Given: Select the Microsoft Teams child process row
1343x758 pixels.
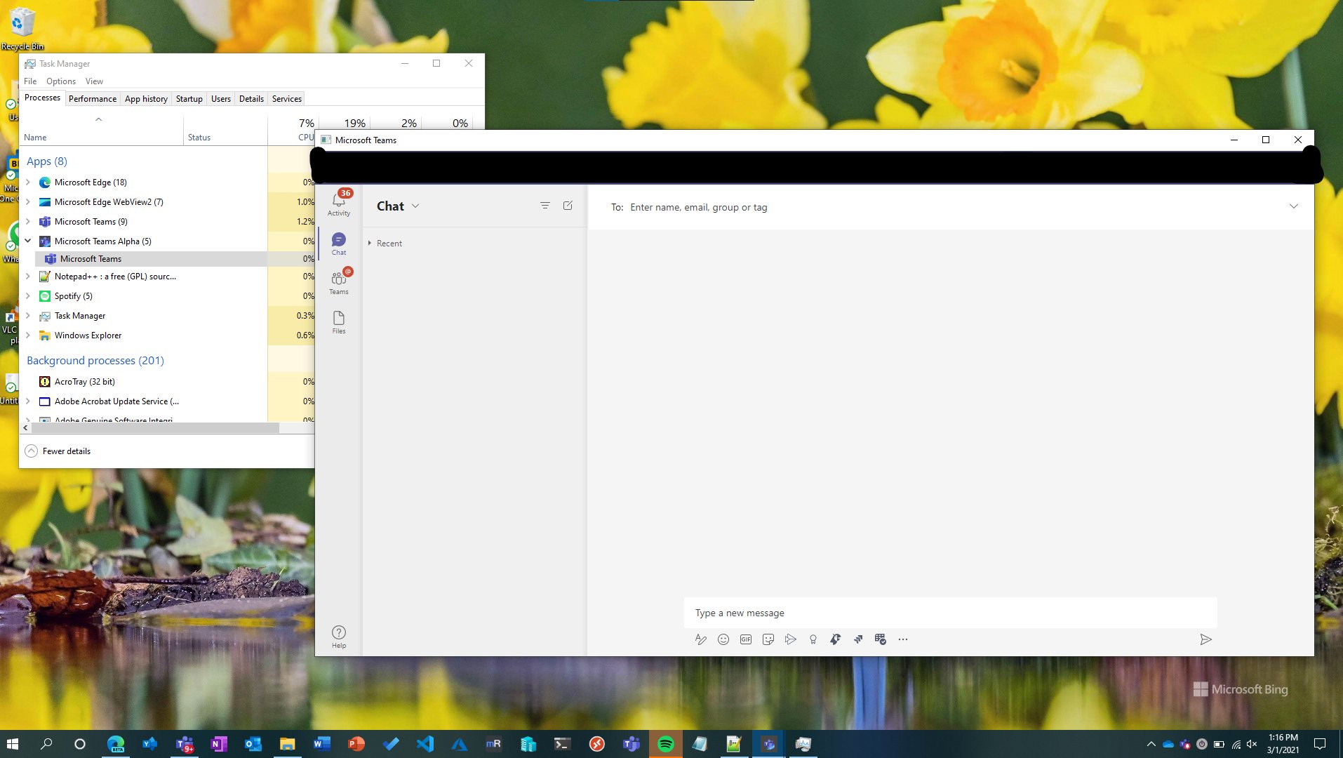Looking at the screenshot, I should click(151, 259).
